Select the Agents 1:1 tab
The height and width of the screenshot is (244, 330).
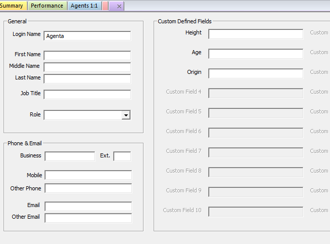point(84,6)
